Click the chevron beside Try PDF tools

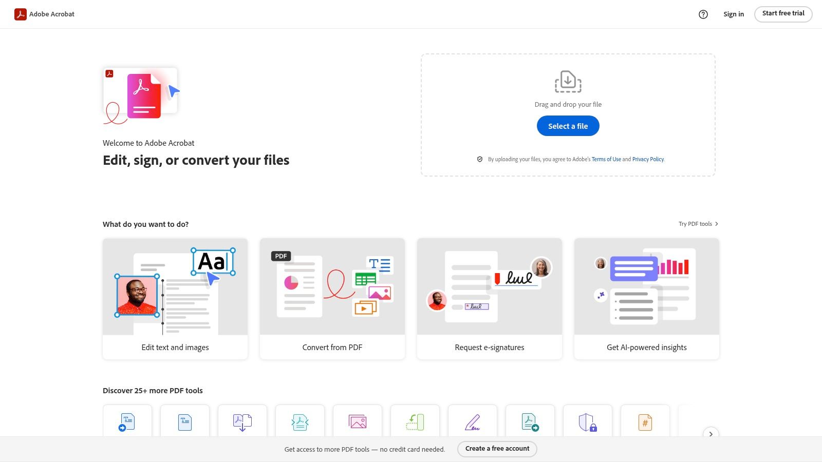click(717, 224)
